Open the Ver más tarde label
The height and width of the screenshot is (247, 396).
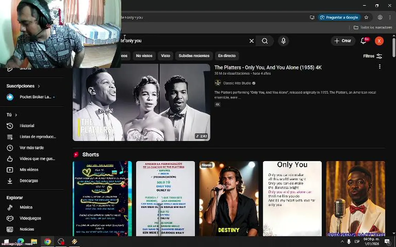pos(32,148)
